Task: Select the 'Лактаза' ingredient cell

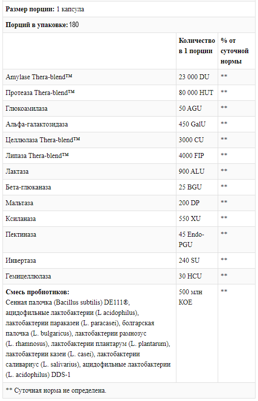Action: click(17, 171)
